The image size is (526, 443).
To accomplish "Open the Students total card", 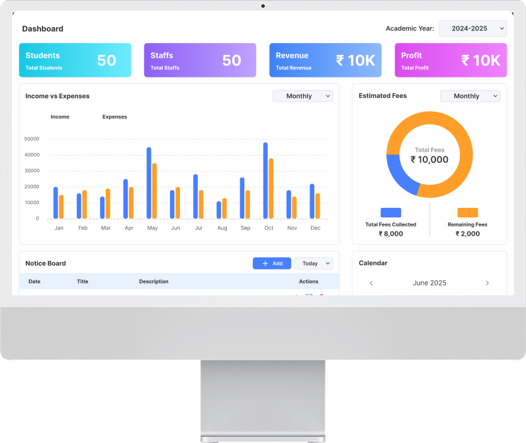I will point(75,60).
